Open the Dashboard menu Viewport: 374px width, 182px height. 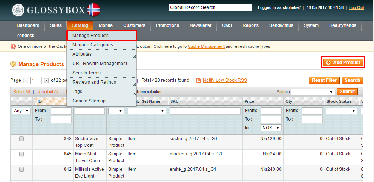coord(28,25)
